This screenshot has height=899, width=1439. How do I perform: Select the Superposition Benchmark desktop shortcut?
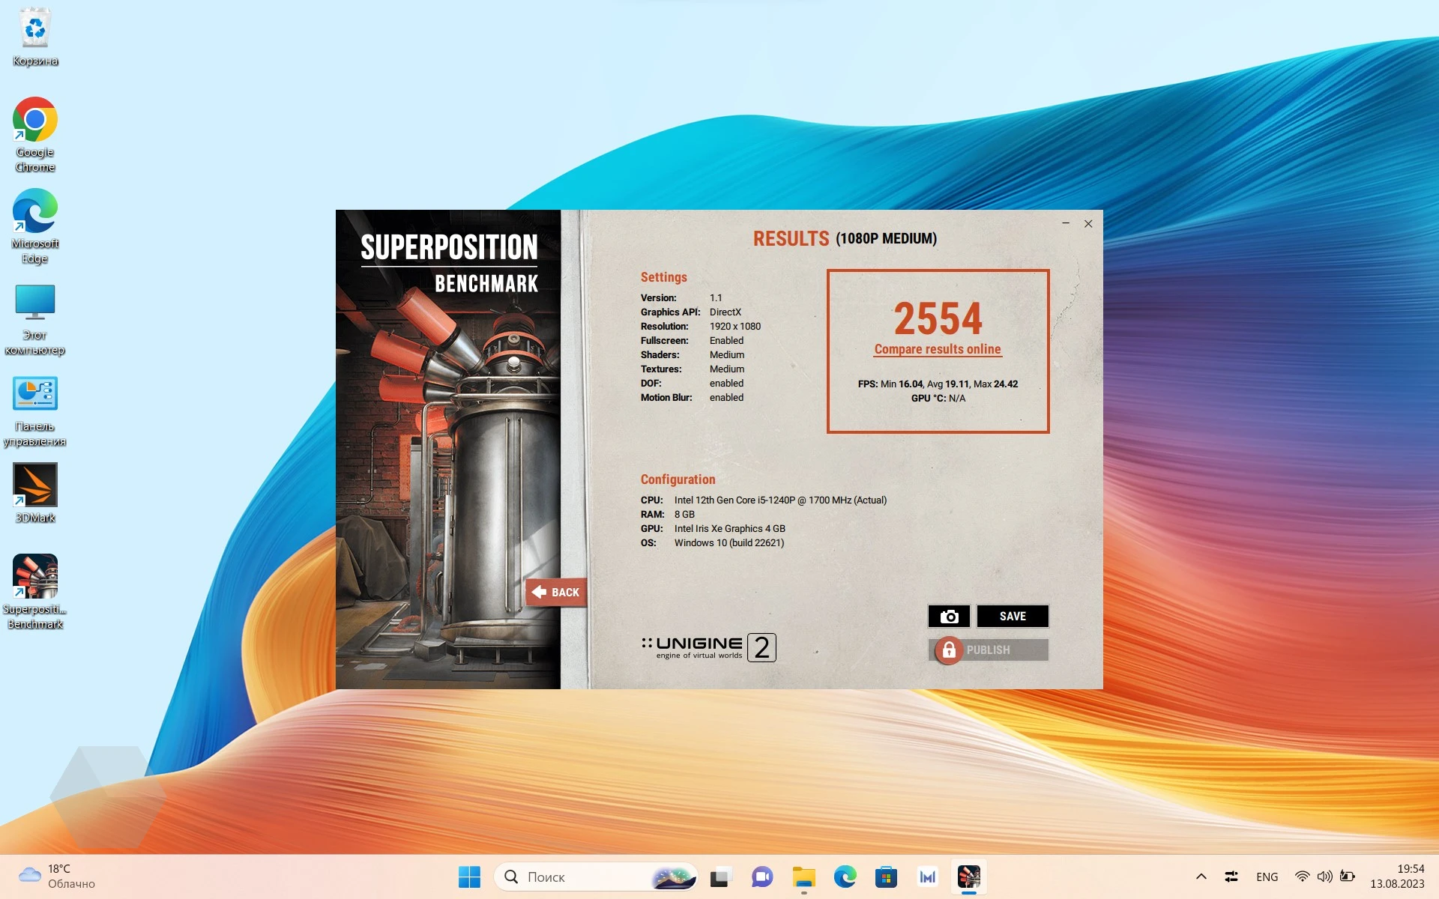pyautogui.click(x=35, y=592)
